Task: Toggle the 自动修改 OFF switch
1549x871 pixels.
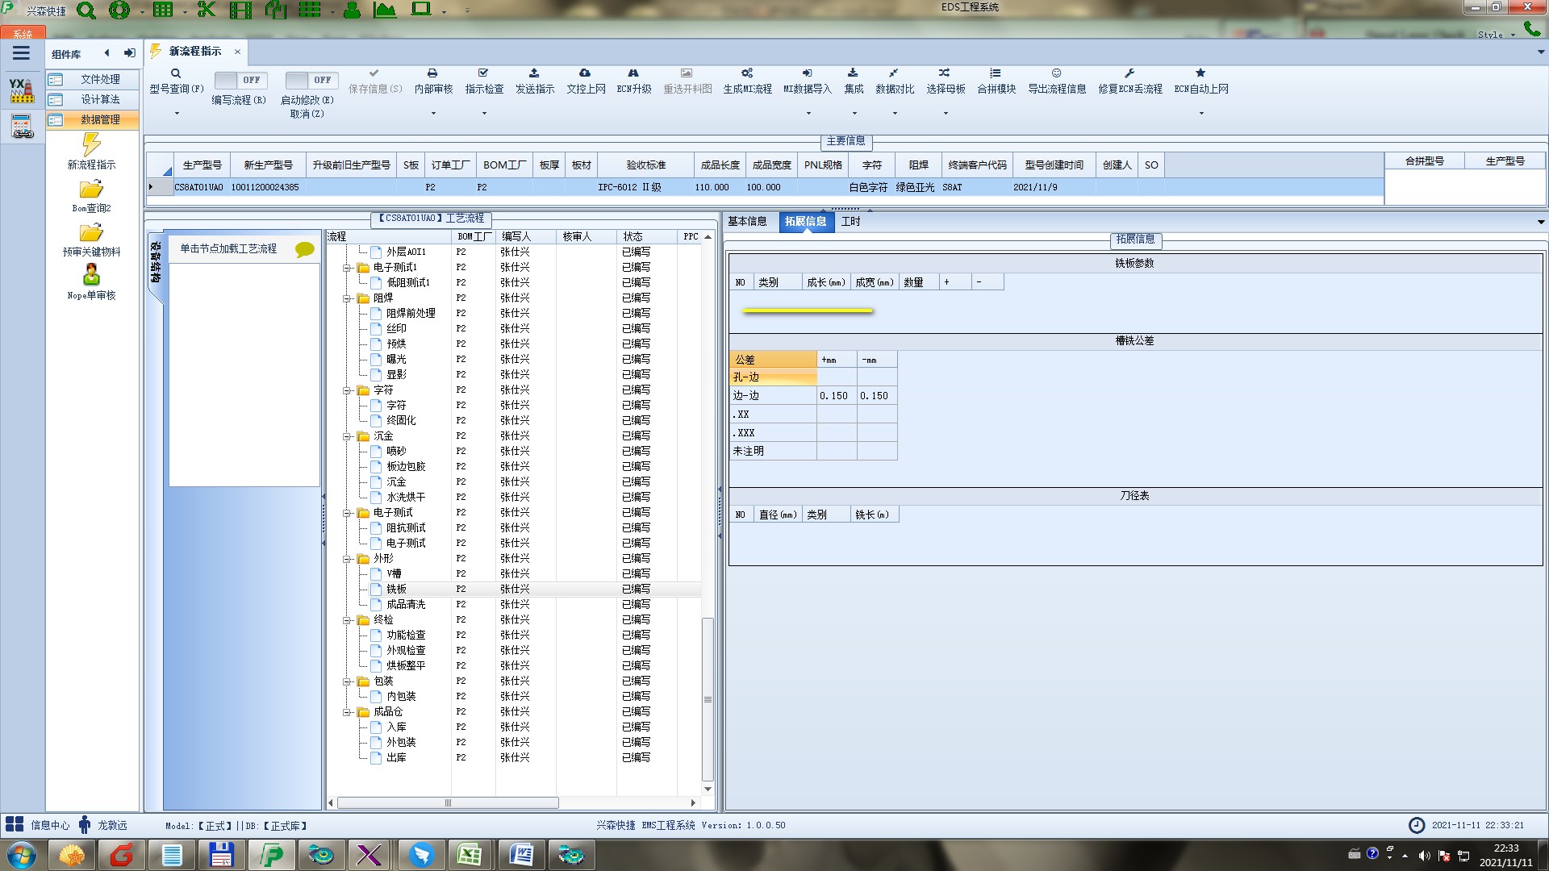Action: [x=311, y=80]
